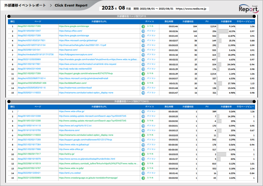Click smartphone icon in TOP15 rank 1 row
263x186 pixels.
[x=143, y=26]
